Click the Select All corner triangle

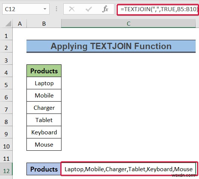coord(8,23)
